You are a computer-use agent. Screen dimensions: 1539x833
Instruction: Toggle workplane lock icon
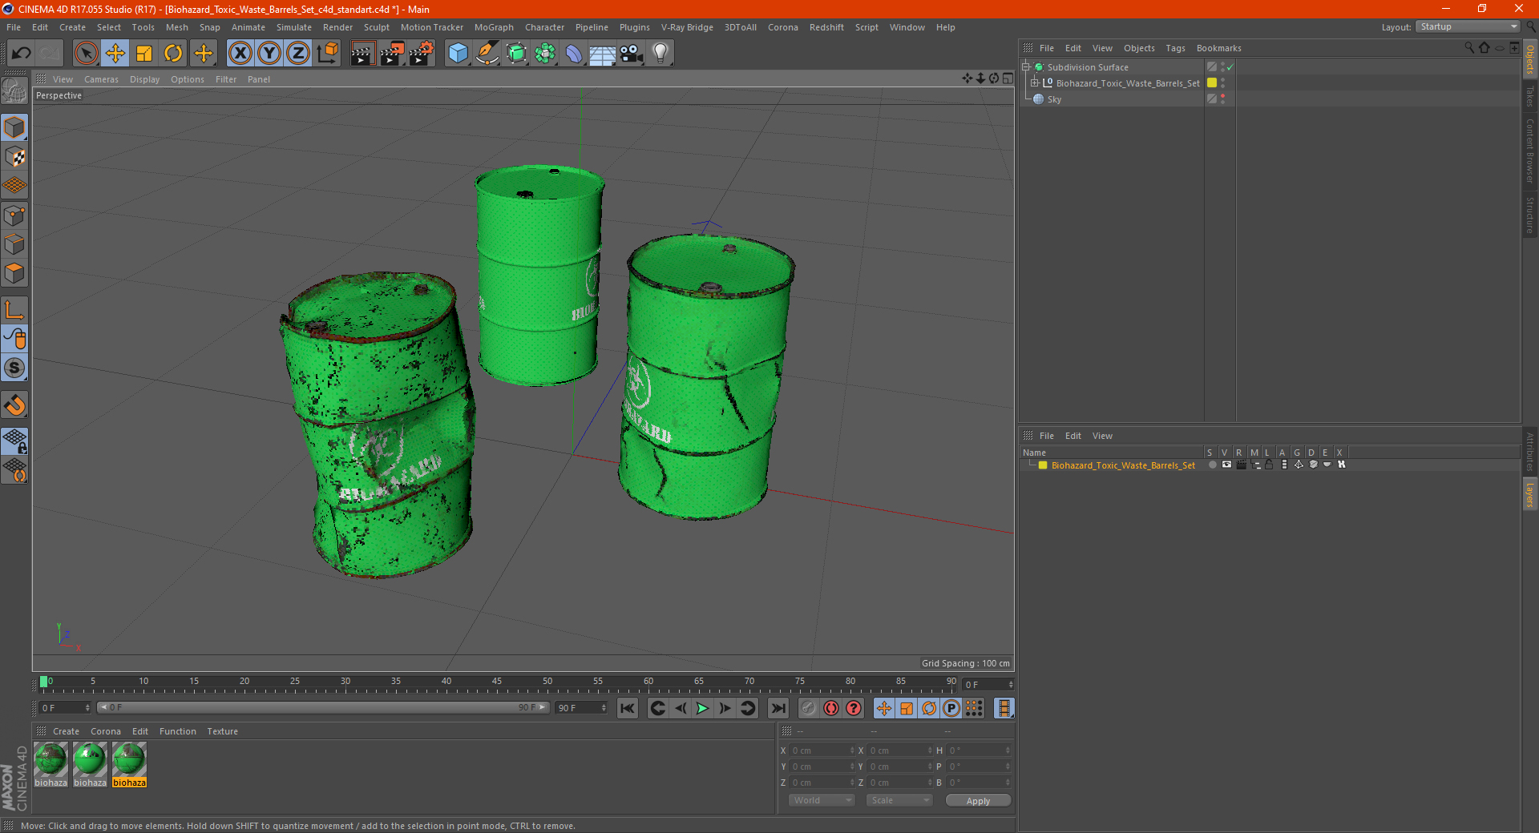(x=14, y=441)
